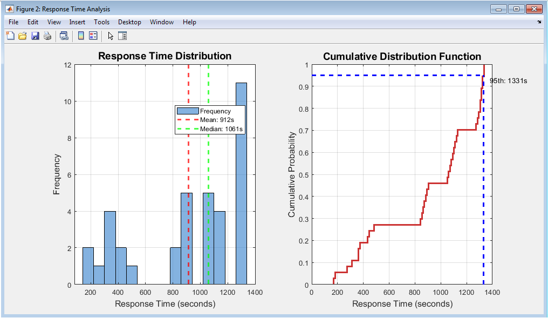This screenshot has height=318, width=548.
Task: Save the figure using the floppy disk icon
Action: (x=35, y=36)
